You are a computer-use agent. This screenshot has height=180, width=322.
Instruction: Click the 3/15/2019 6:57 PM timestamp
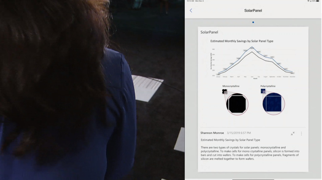pos(239,133)
